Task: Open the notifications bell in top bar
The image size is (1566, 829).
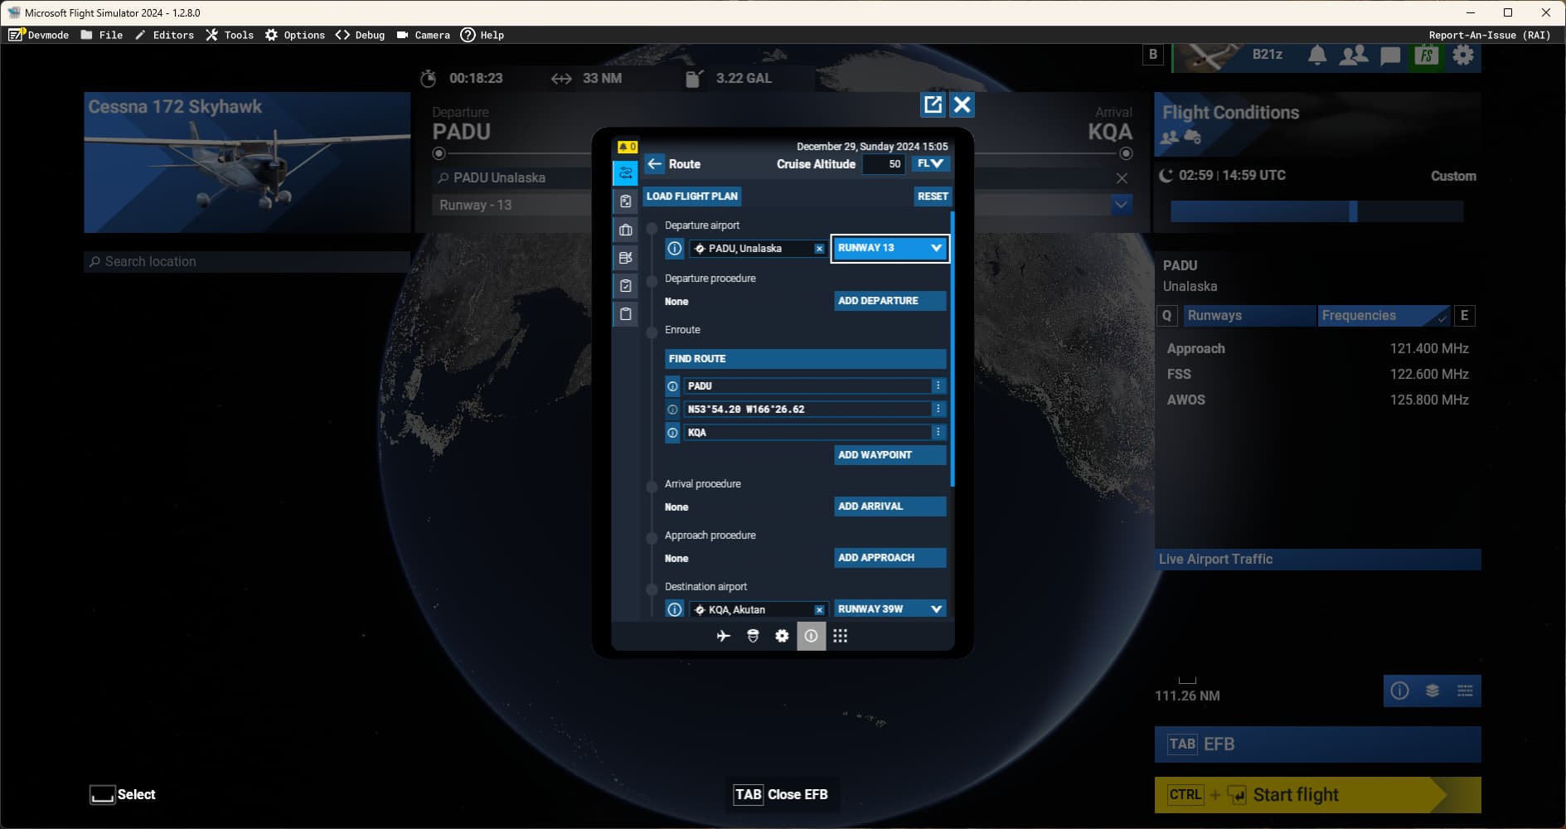Action: tap(1317, 56)
